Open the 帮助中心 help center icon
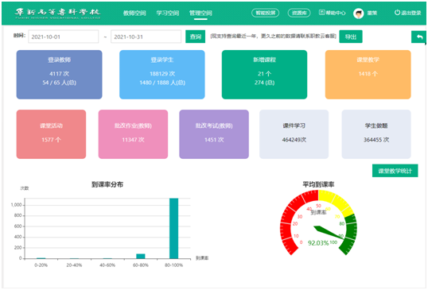The width and height of the screenshot is (428, 290). click(x=322, y=13)
